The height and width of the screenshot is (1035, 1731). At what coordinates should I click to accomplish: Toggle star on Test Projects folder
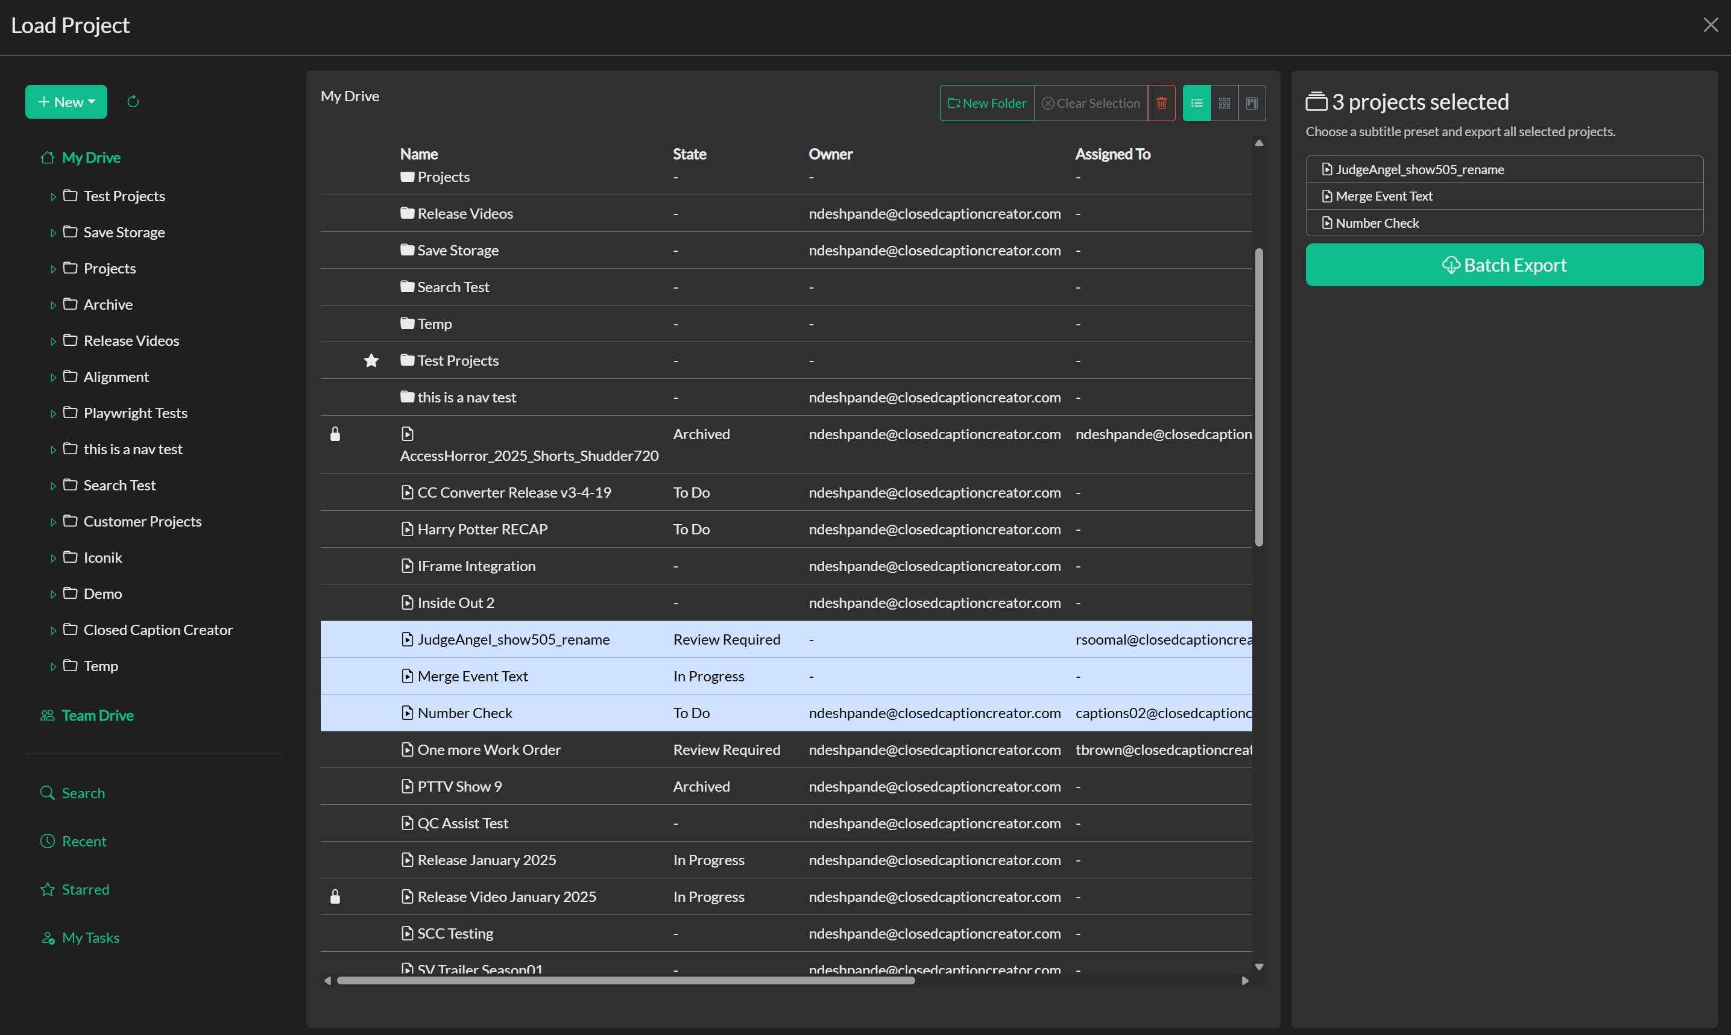click(371, 361)
